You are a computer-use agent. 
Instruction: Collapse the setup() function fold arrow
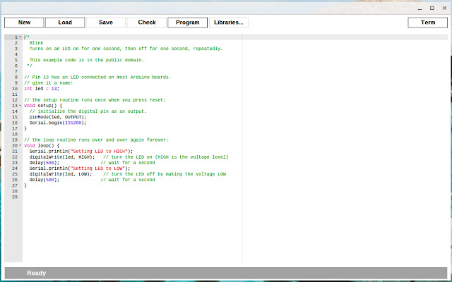20,106
